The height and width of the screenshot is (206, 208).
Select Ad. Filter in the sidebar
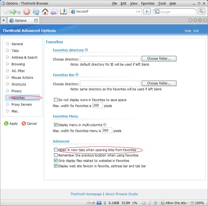(18, 71)
